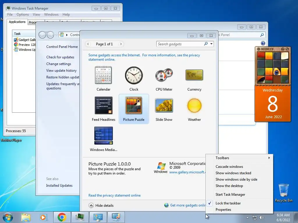Select the Clock gadget icon
Viewport: 298px width, 223px height.
(134, 75)
